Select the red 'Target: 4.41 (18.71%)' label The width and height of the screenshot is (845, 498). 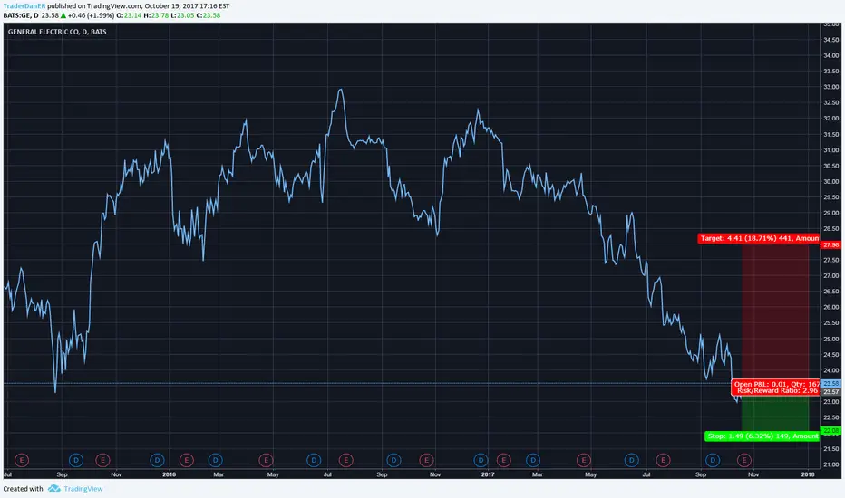tap(759, 238)
